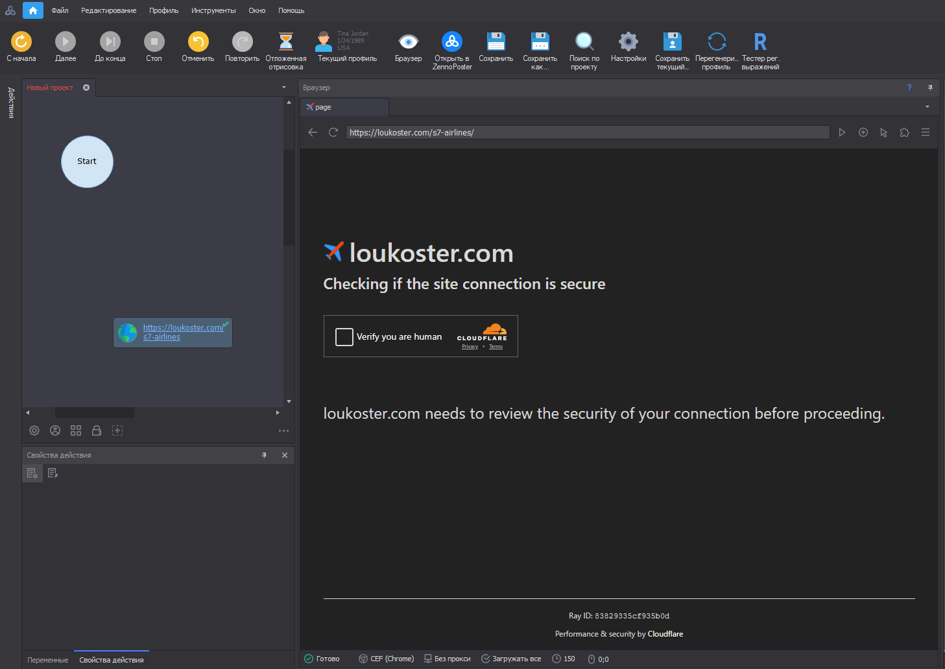
Task: Click second properties edit icon
Action: coord(53,473)
